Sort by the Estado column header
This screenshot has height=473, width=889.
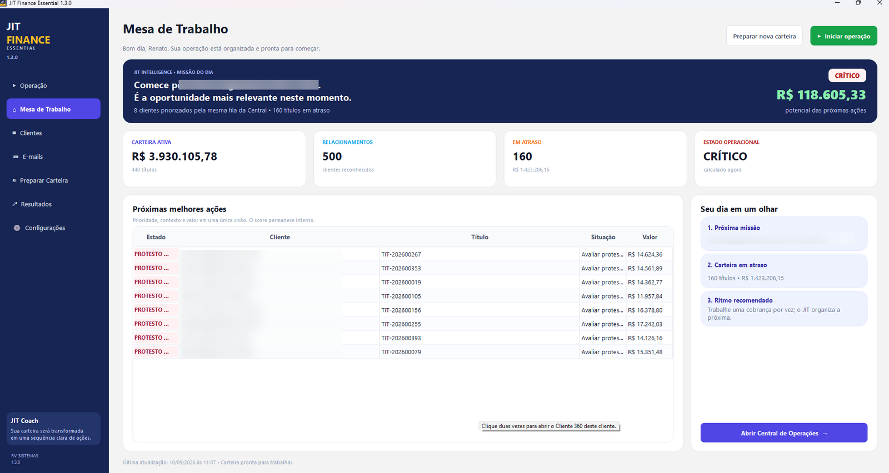(156, 237)
